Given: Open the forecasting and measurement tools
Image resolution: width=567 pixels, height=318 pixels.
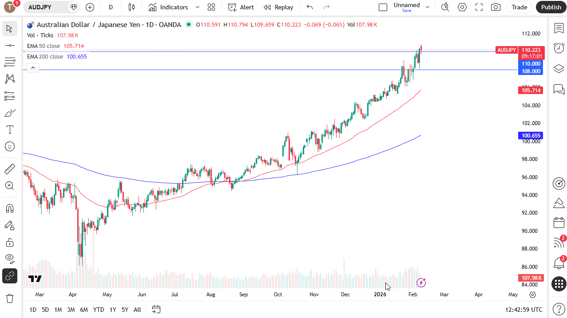Looking at the screenshot, I should [9, 96].
